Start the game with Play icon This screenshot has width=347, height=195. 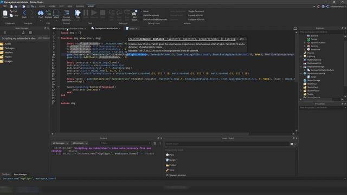coord(78,13)
